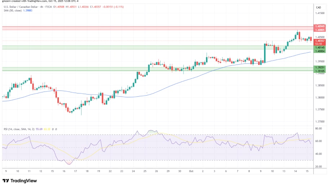Click date 24 on the time axis
The height and width of the screenshot is (185, 329).
(133, 171)
